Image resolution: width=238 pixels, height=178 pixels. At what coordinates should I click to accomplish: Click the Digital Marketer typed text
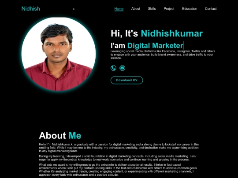point(155,46)
